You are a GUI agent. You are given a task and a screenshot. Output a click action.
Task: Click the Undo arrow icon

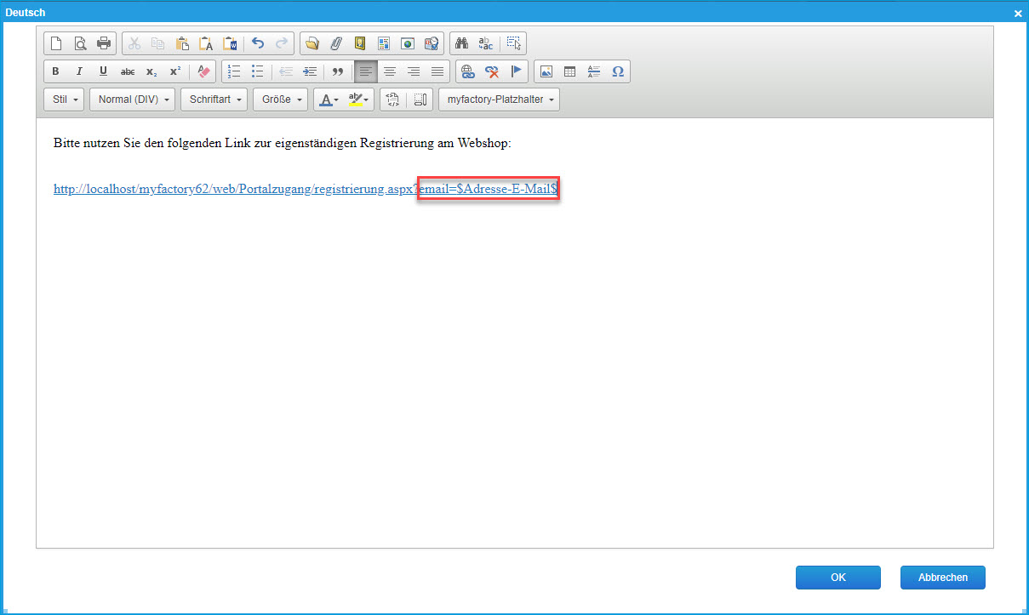[258, 43]
